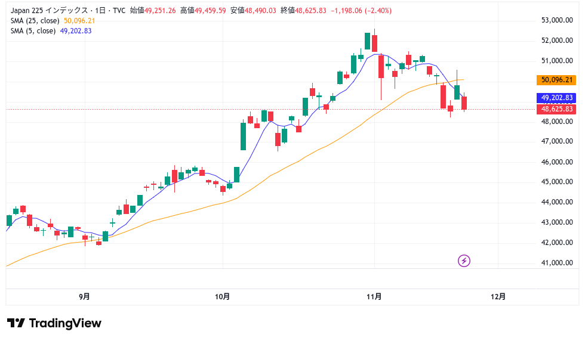The width and height of the screenshot is (585, 341).
Task: Click the 53,000.00 price scale label
Action: click(553, 20)
